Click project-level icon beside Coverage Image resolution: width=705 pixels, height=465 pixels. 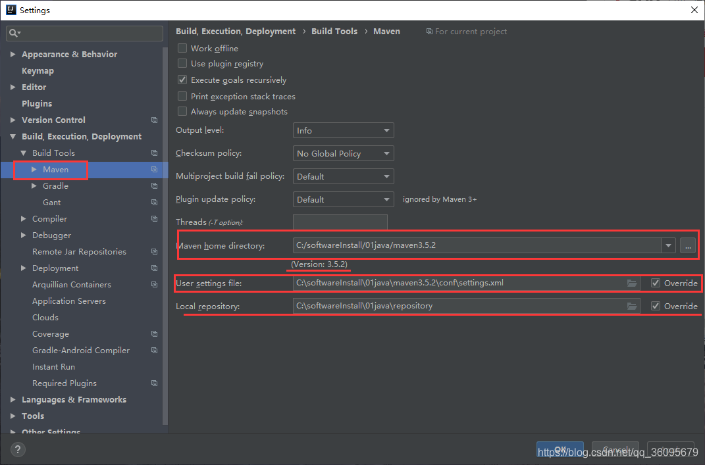tap(154, 334)
